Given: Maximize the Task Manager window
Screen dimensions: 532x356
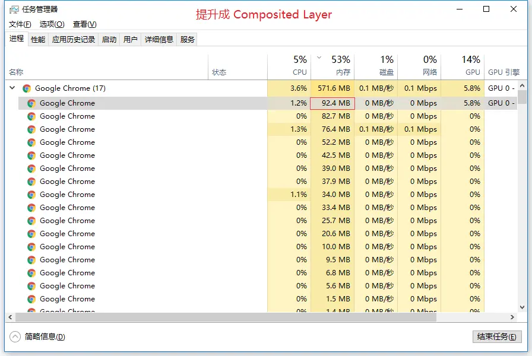Looking at the screenshot, I should (x=486, y=9).
